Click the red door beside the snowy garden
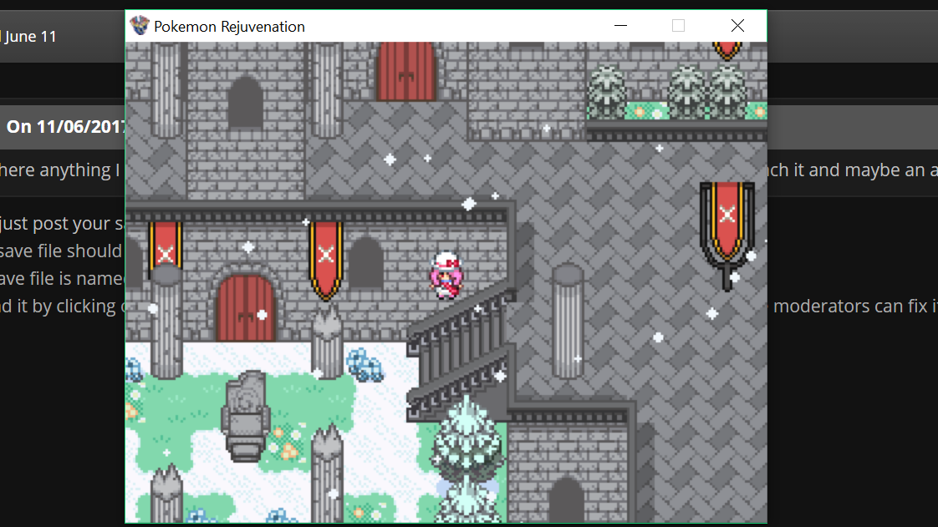 245,308
